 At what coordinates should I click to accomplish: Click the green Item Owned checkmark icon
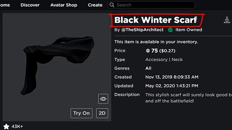click(x=170, y=30)
